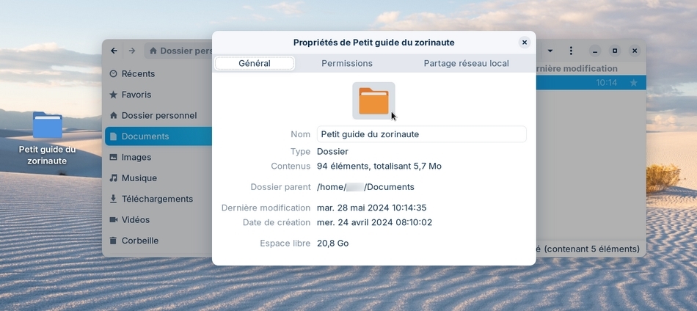This screenshot has height=311, width=697.
Task: Open Récents in the sidebar
Action: tap(137, 73)
